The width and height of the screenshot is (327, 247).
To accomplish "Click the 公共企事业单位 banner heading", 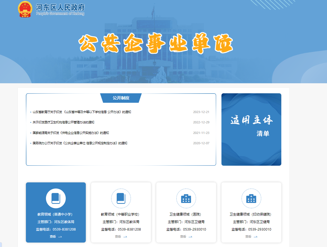I will [156, 43].
